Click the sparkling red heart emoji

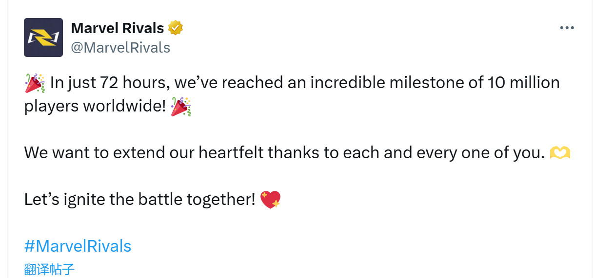(270, 200)
